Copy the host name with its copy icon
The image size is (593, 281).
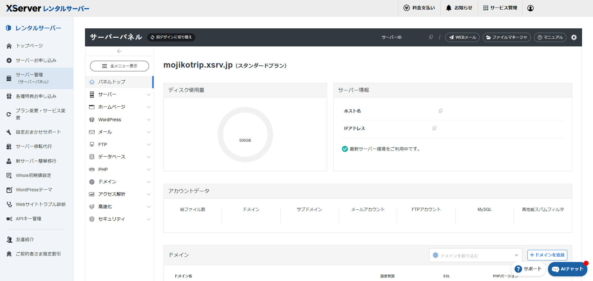click(441, 111)
